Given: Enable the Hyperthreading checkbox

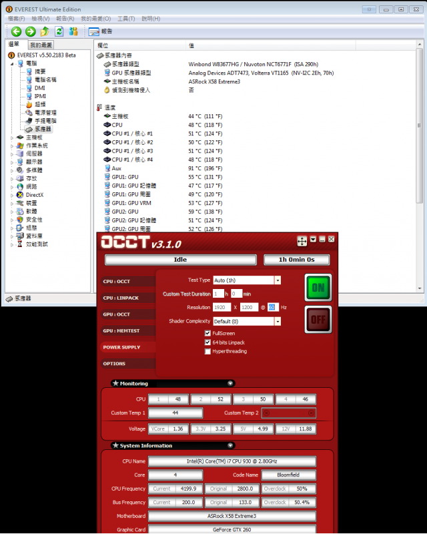Looking at the screenshot, I should point(207,352).
